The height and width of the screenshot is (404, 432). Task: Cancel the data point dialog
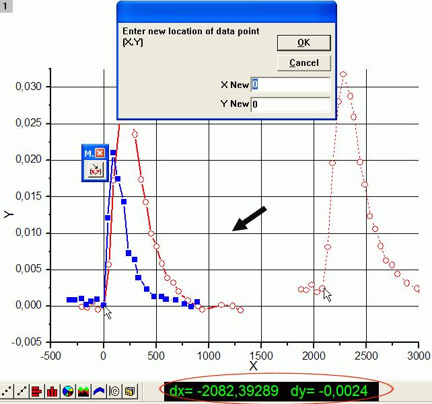coord(304,63)
